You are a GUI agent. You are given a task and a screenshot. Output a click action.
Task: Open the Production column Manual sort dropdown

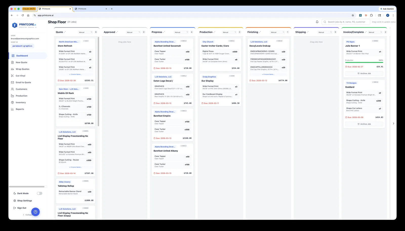pyautogui.click(x=229, y=32)
